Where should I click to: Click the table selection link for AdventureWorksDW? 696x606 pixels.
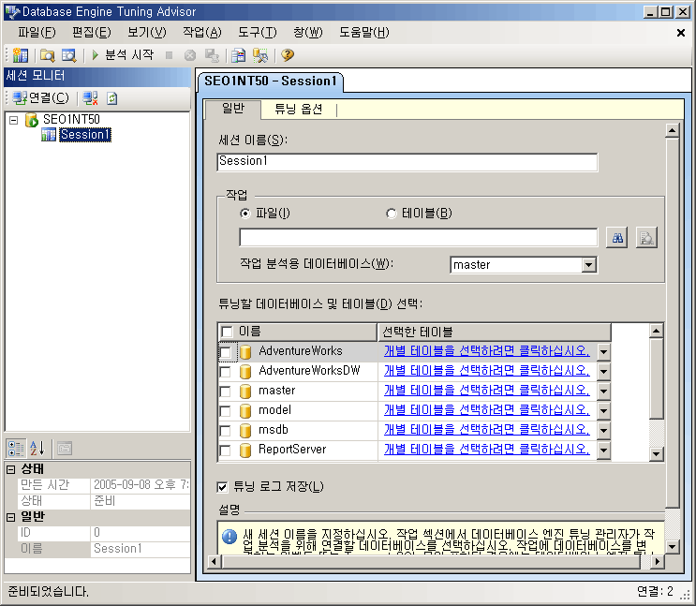(486, 371)
